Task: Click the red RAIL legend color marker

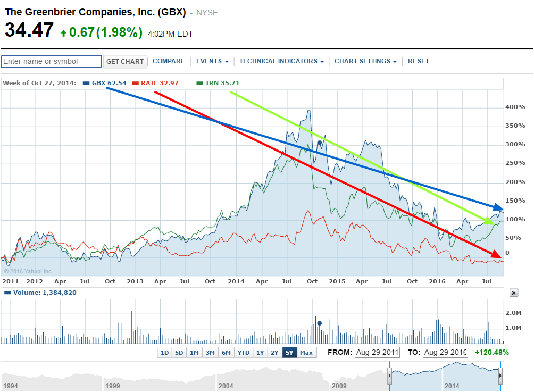Action: point(135,83)
